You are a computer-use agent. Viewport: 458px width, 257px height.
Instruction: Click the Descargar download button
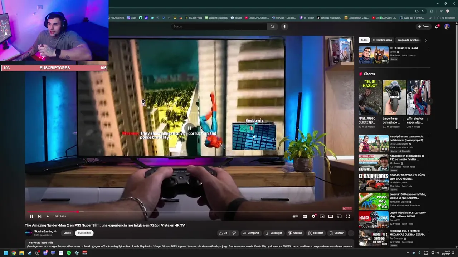pos(274,233)
